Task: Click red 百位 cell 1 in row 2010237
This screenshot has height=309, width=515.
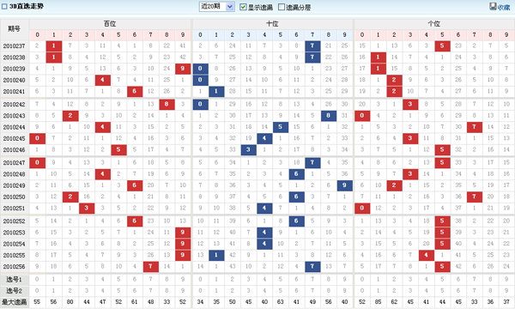Action: click(54, 46)
